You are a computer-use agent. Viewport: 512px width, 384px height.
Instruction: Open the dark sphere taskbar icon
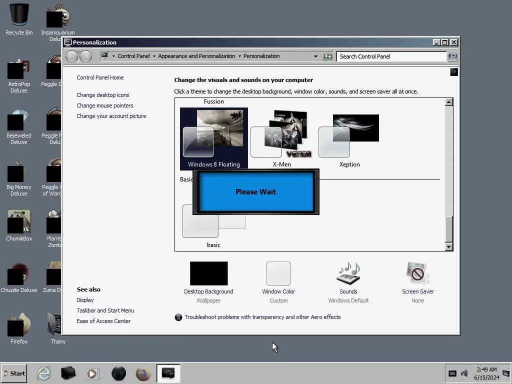[x=118, y=373]
